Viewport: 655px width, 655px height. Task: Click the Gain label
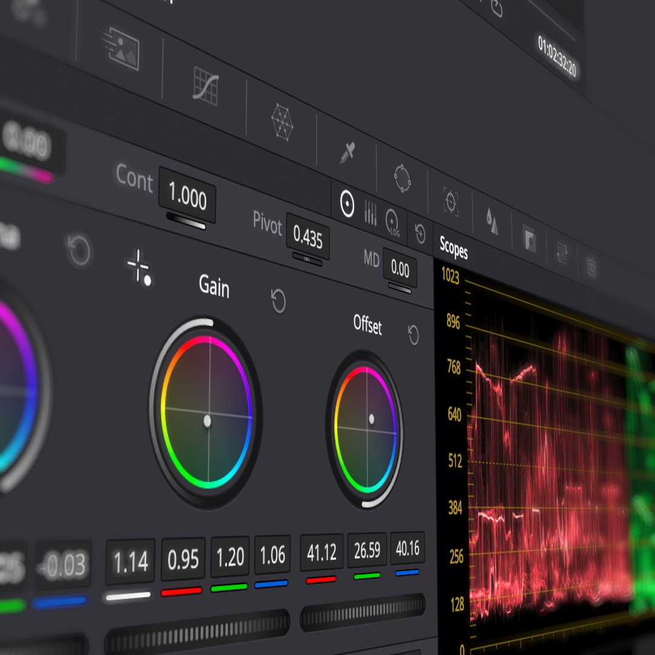coord(214,285)
